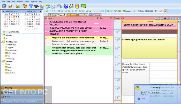Click the blue help question mark icon

[x=66, y=6]
